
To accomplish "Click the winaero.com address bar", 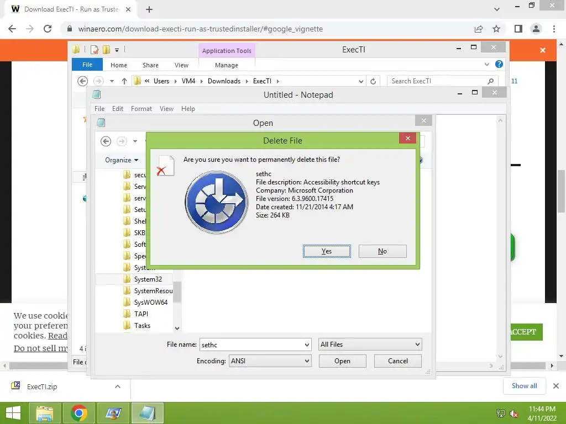I will coord(267,29).
